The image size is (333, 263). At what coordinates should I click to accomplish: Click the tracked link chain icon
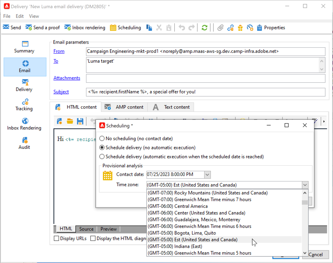[x=231, y=28]
